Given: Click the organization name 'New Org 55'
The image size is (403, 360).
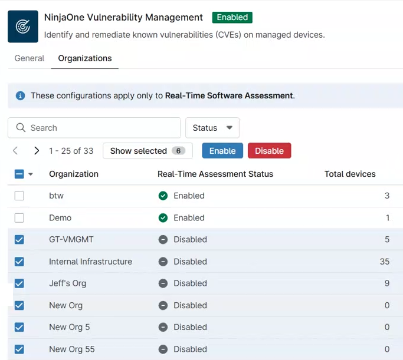Looking at the screenshot, I should click(x=72, y=349).
